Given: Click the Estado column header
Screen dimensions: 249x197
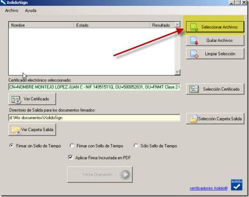Looking at the screenshot, I should 112,25.
